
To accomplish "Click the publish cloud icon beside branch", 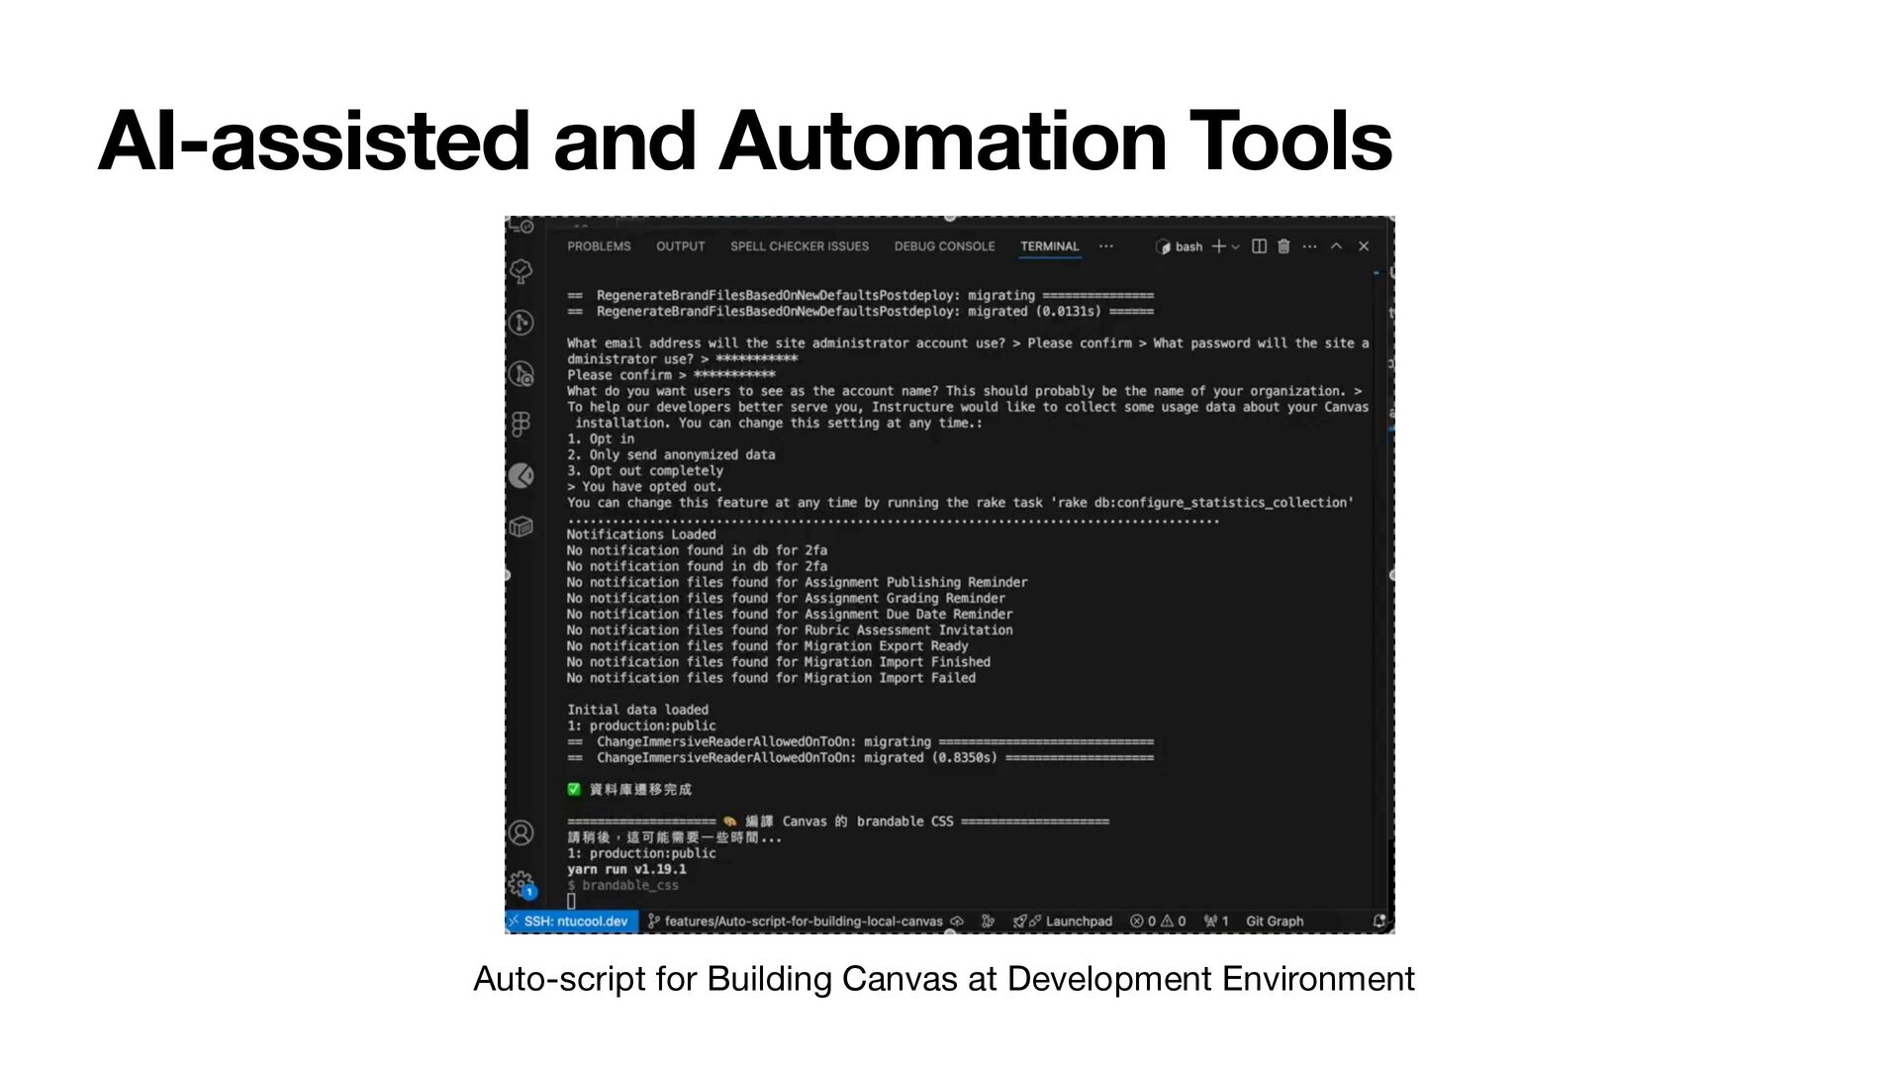I will 957,922.
